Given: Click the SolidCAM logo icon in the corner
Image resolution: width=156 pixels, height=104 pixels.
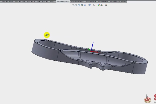Looking at the screenshot, I should pos(147,99).
